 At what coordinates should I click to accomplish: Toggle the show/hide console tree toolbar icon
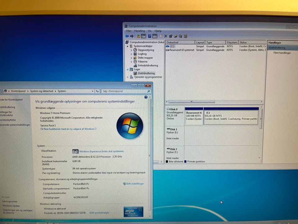(x=143, y=36)
